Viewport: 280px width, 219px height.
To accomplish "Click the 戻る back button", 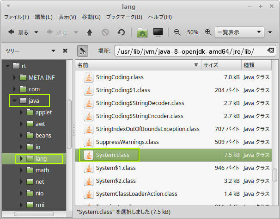I will click(x=18, y=32).
